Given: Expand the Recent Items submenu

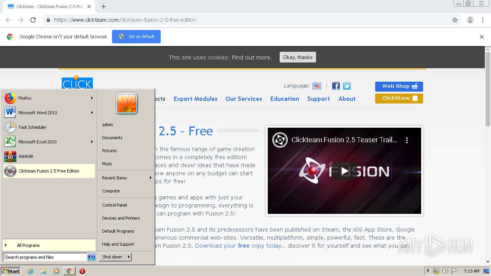Looking at the screenshot, I should tap(127, 178).
